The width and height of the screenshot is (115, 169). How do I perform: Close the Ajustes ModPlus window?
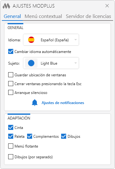107,6
